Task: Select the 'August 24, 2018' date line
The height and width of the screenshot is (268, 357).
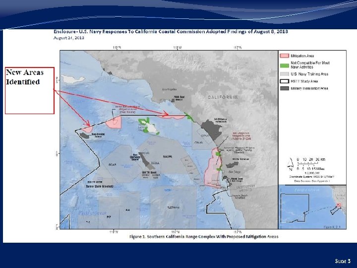Action: point(69,38)
